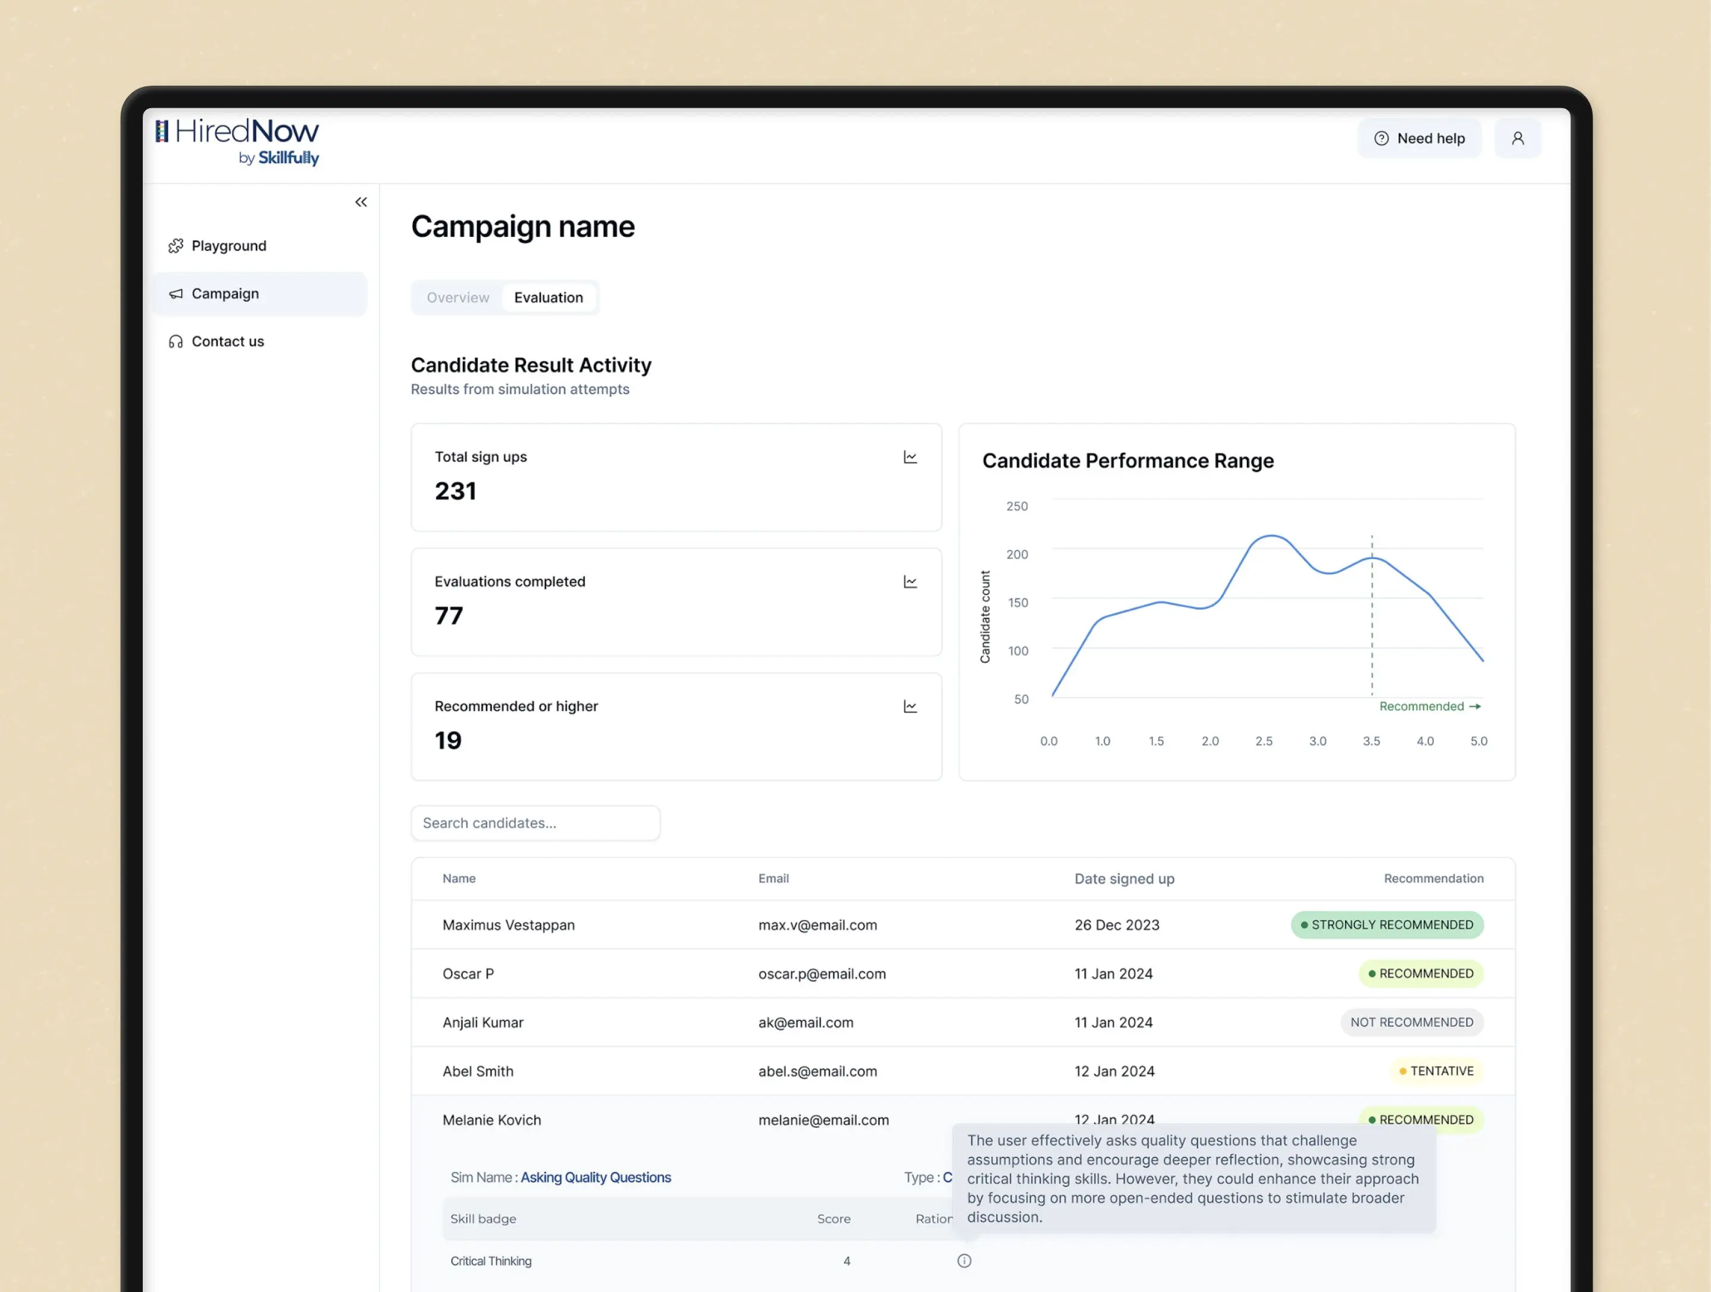The width and height of the screenshot is (1711, 1292).
Task: Collapse the Melanie Kovich row
Action: click(492, 1120)
